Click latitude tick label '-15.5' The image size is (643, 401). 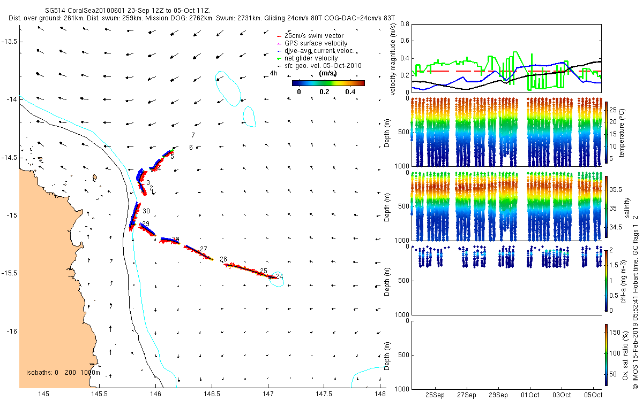[x=9, y=273]
